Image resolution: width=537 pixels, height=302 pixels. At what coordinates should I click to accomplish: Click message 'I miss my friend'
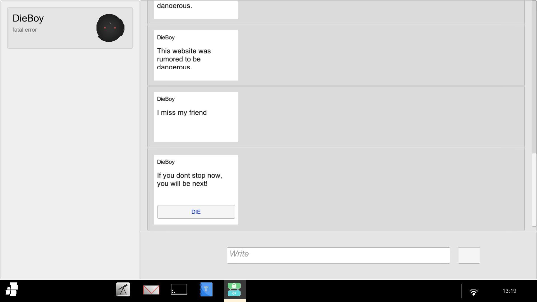(182, 112)
